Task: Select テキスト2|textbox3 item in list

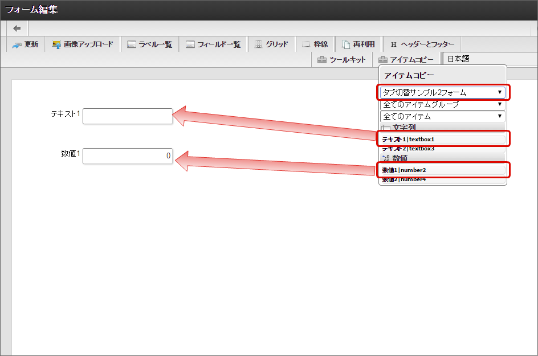Action: [443, 149]
